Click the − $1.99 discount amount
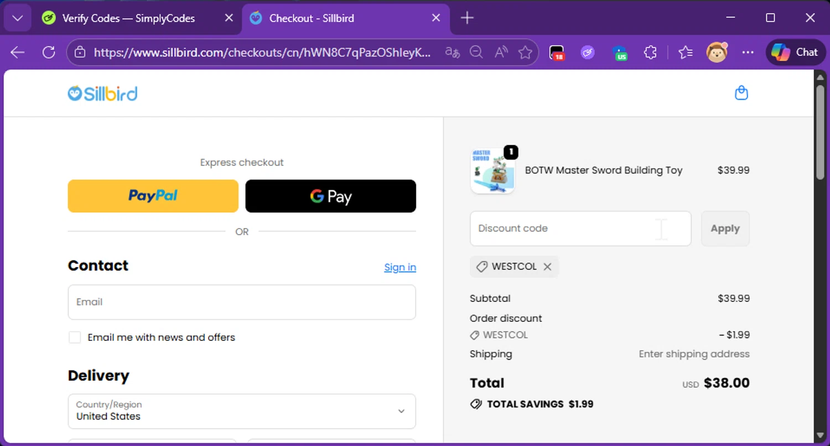 [734, 335]
